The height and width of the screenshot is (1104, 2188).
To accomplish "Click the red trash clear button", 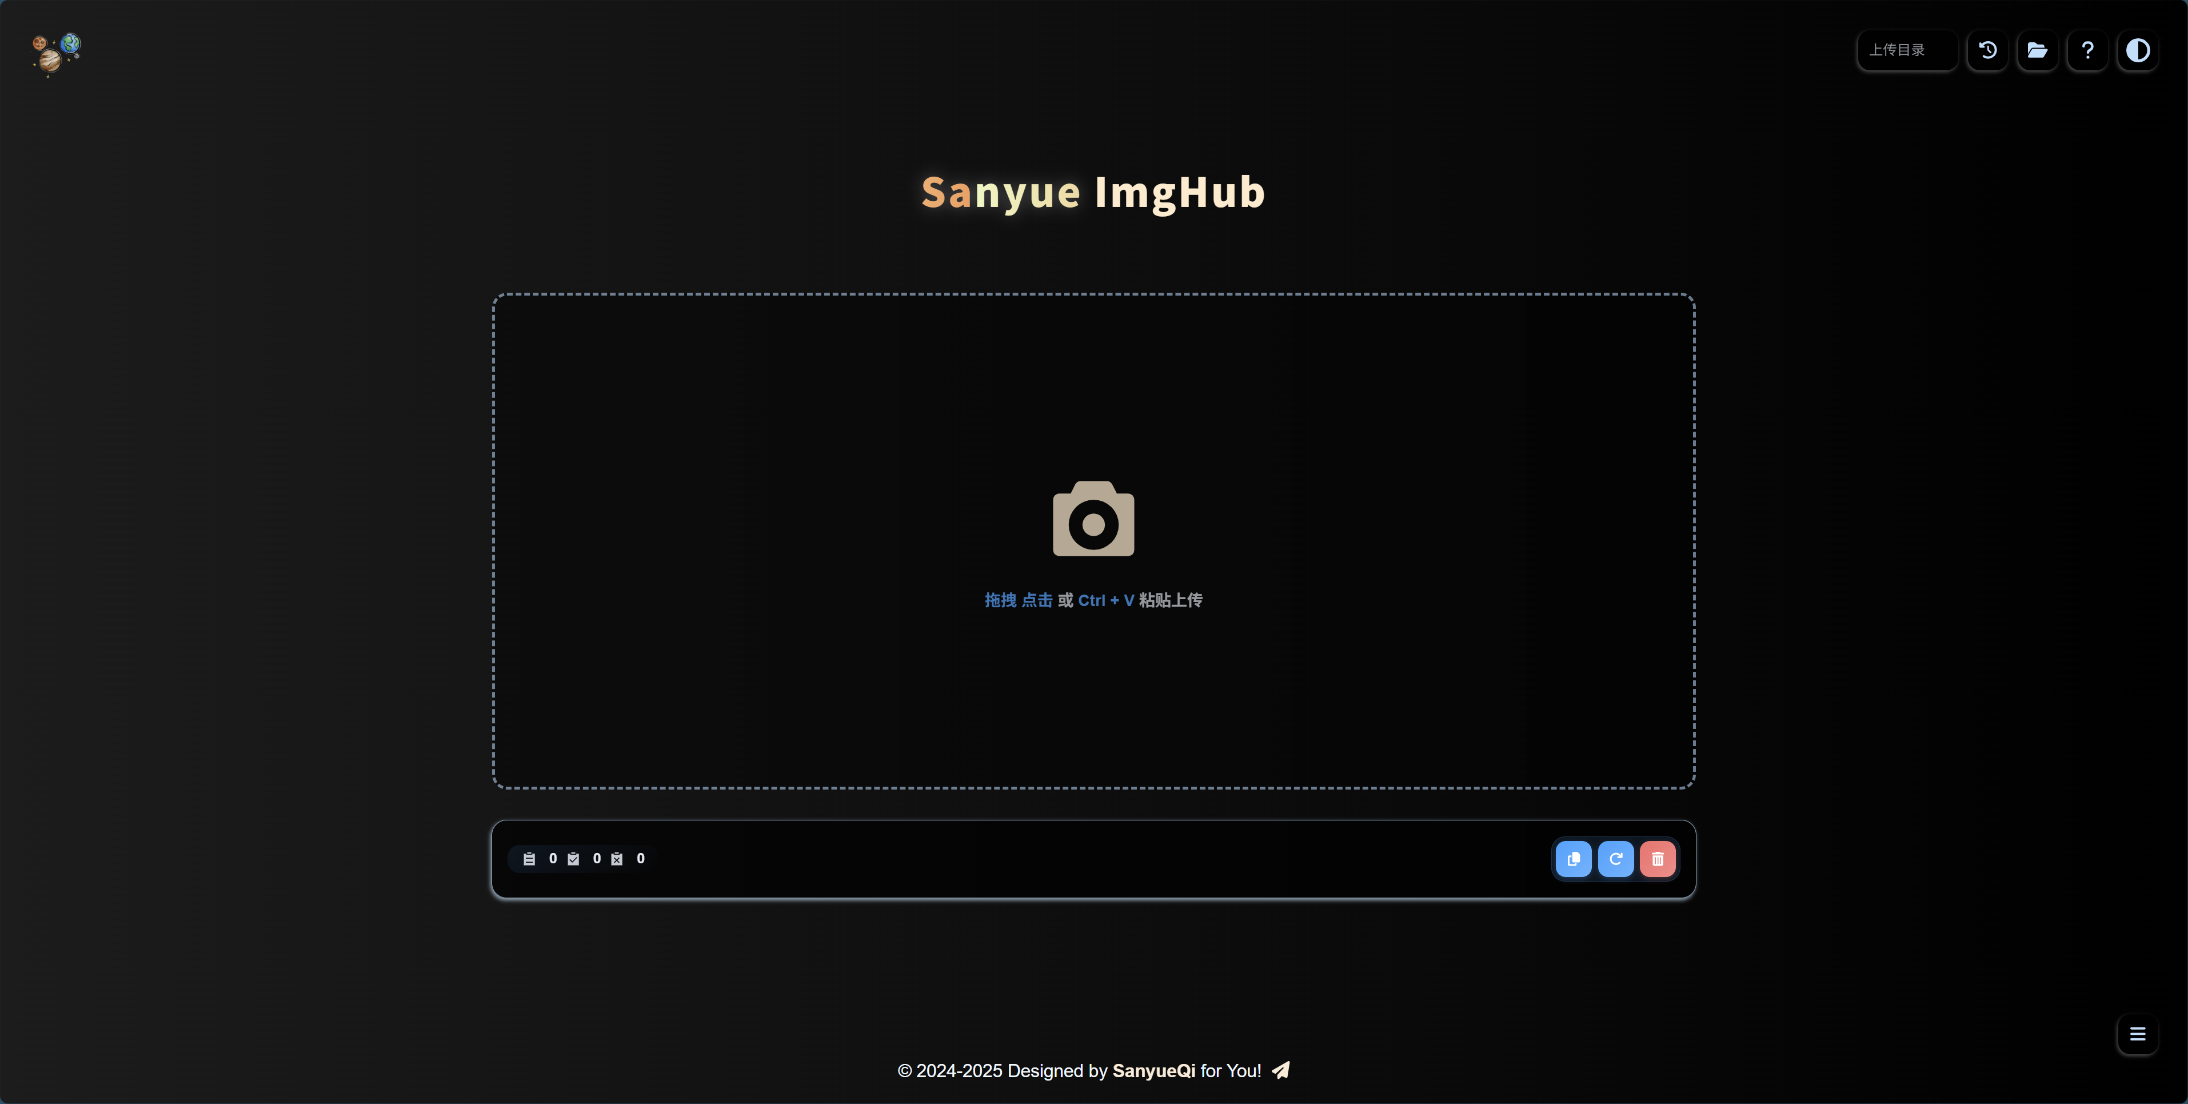I will pos(1657,858).
